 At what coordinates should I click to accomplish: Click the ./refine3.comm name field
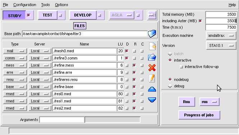click(84, 58)
